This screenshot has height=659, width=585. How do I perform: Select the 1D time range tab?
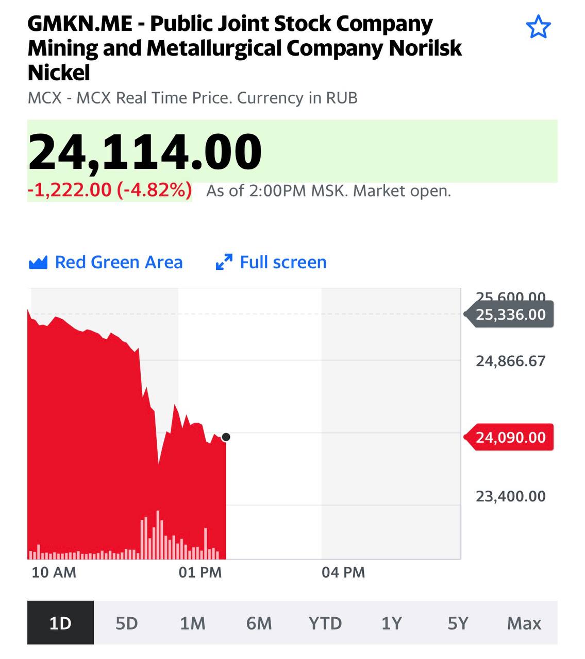point(60,623)
